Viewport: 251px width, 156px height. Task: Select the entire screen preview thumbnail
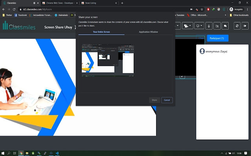click(108, 60)
